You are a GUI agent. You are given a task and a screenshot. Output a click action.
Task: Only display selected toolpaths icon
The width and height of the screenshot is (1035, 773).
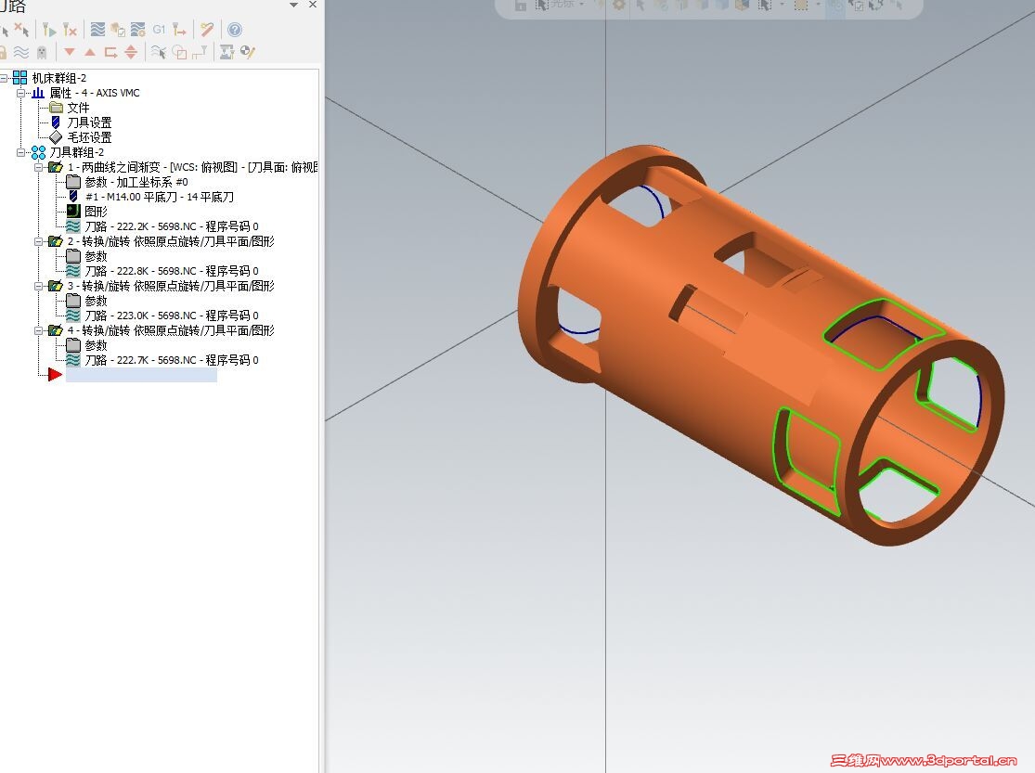(159, 52)
